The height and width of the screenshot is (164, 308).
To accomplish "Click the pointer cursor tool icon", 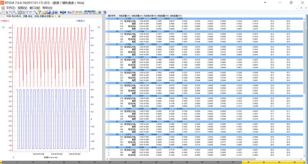I will coord(7,12).
